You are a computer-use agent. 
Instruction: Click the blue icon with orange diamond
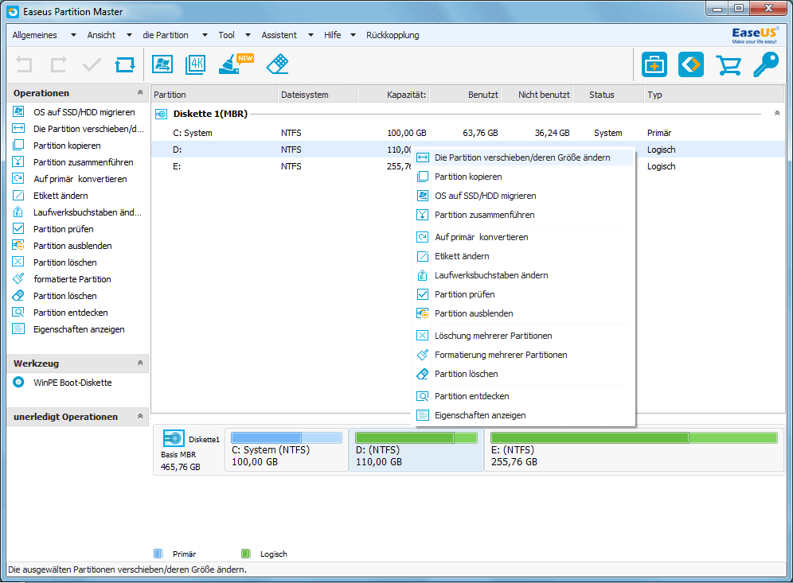point(691,64)
